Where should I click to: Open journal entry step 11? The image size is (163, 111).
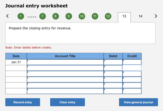tap(95, 16)
